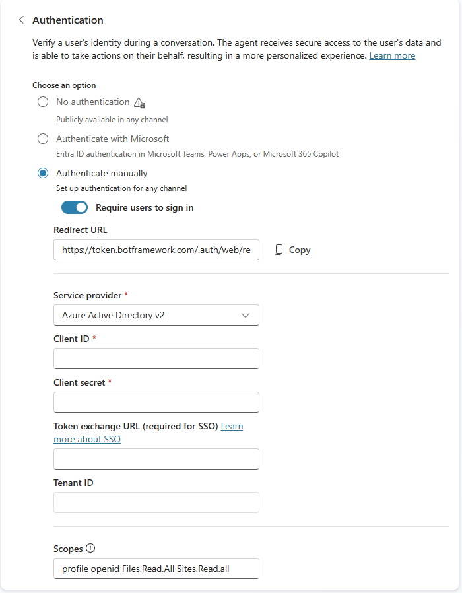Disable the Require users to sign in toggle
The width and height of the screenshot is (462, 593).
(x=74, y=207)
